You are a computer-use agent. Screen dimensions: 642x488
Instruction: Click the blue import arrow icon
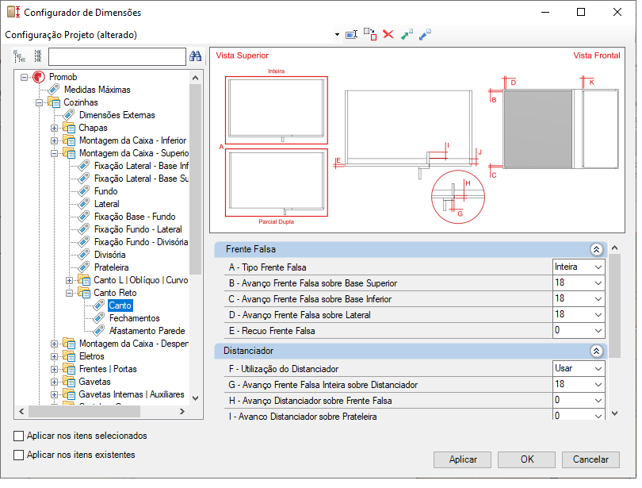(x=425, y=34)
